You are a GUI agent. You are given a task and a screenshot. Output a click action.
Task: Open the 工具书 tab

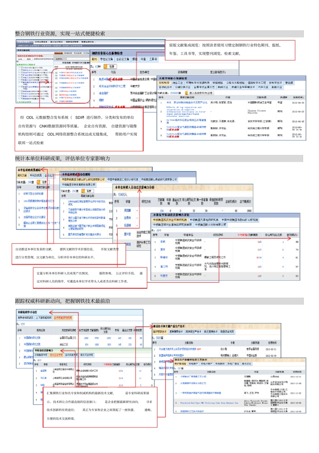(153, 59)
